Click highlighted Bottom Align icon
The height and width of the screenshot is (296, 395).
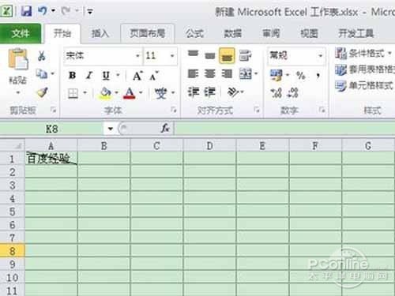pyautogui.click(x=227, y=55)
